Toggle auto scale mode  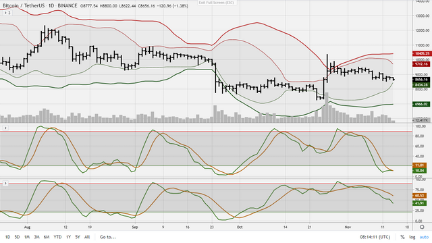tap(424, 237)
